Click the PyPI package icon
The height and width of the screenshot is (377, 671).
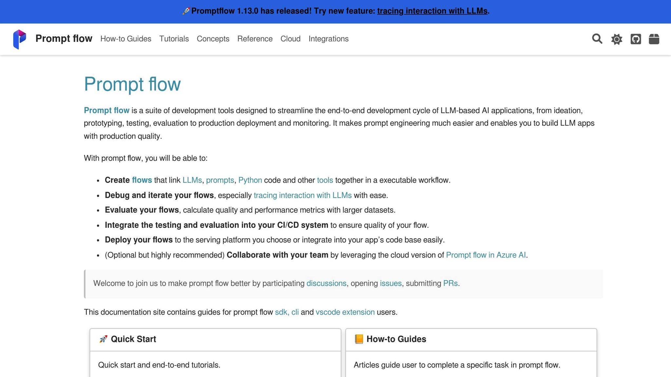(x=654, y=39)
